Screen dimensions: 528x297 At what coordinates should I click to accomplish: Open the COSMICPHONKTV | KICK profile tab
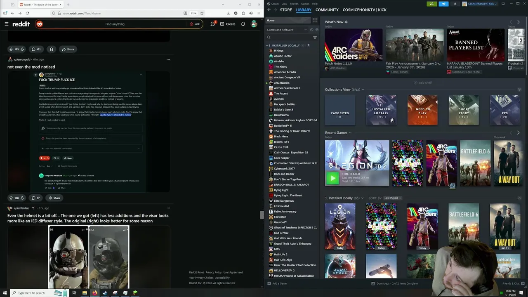click(365, 10)
